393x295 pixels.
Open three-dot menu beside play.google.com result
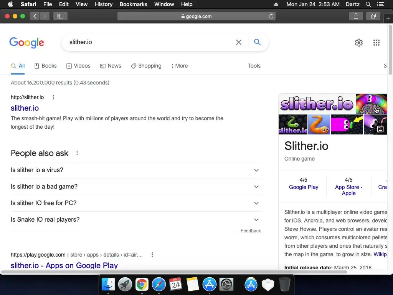[x=152, y=255]
